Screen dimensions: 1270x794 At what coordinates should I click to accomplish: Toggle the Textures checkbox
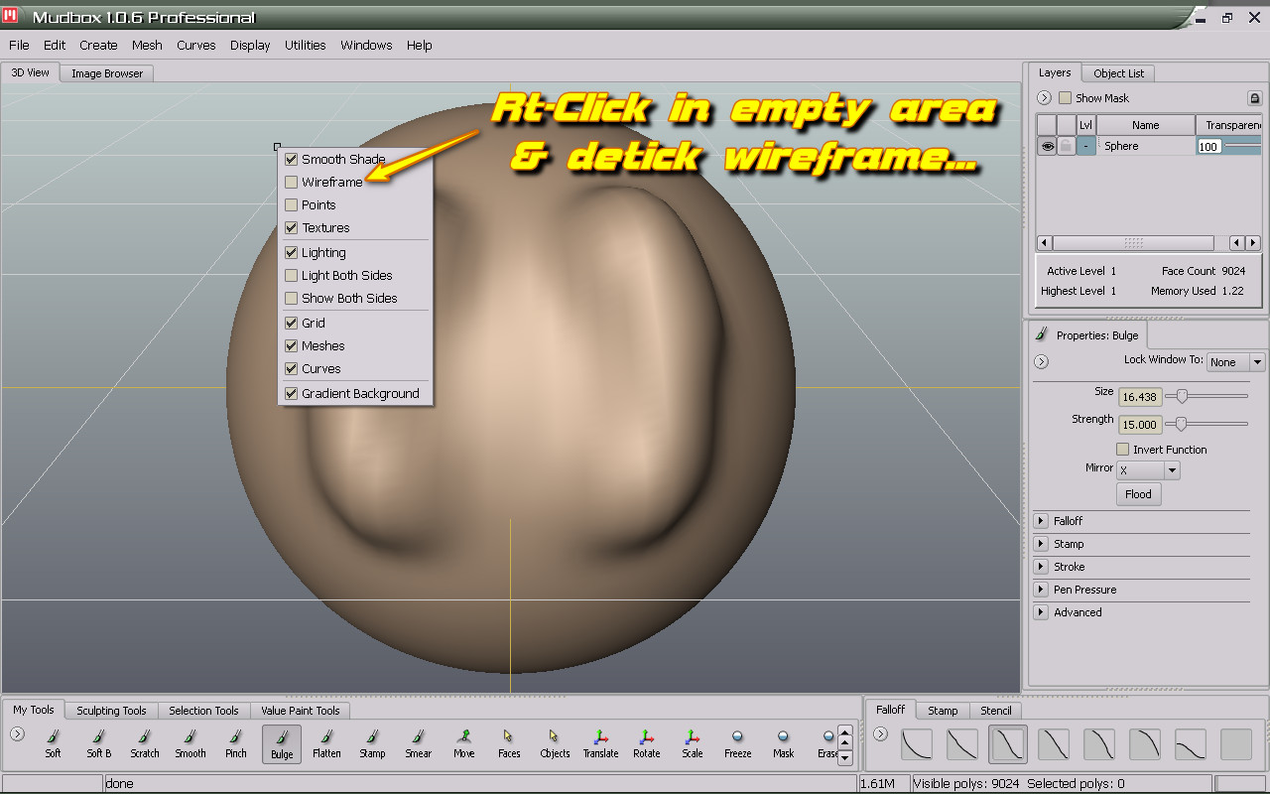point(291,227)
